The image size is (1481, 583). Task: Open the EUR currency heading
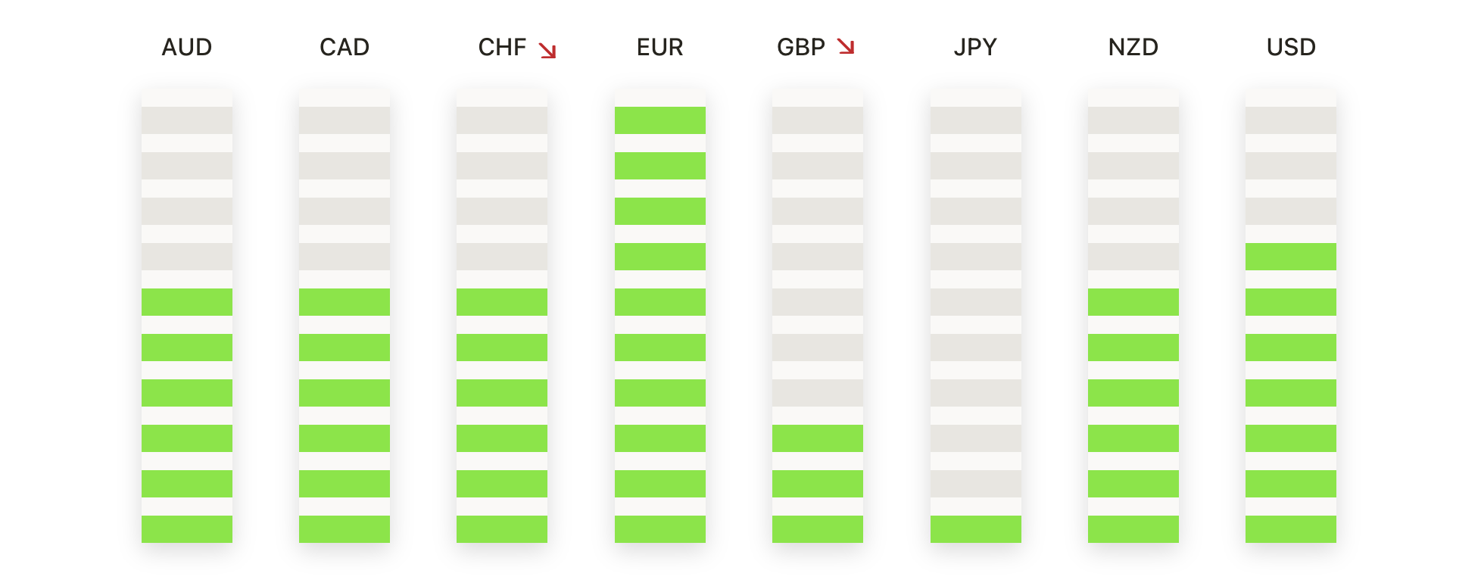pyautogui.click(x=659, y=48)
